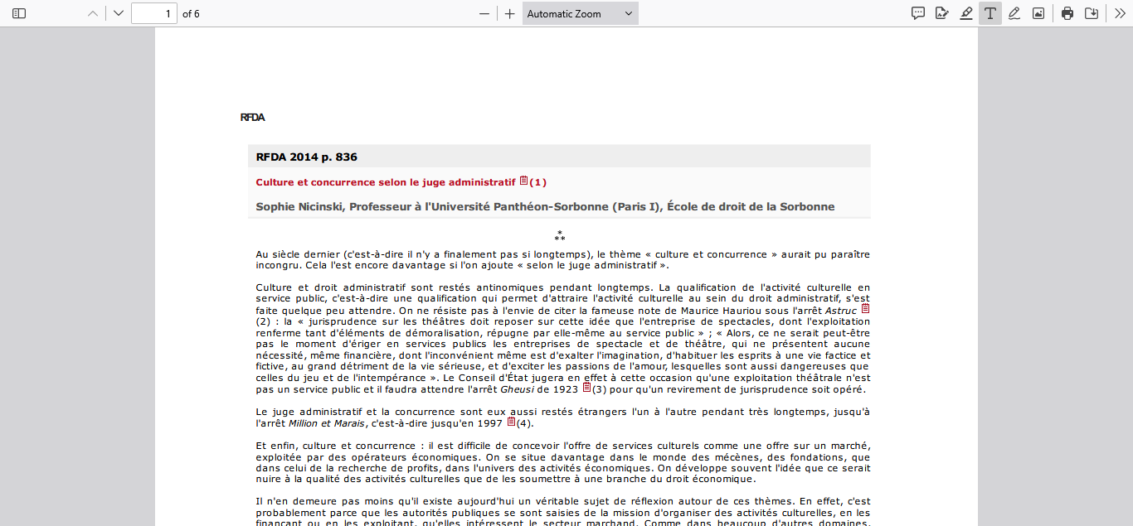
Task: Click paragraph starting 'Au siècle dernier'
Action: pos(563,260)
